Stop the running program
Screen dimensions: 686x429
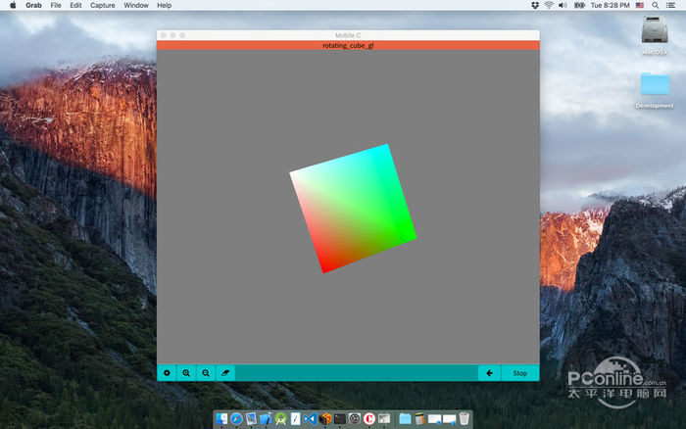[x=520, y=373]
